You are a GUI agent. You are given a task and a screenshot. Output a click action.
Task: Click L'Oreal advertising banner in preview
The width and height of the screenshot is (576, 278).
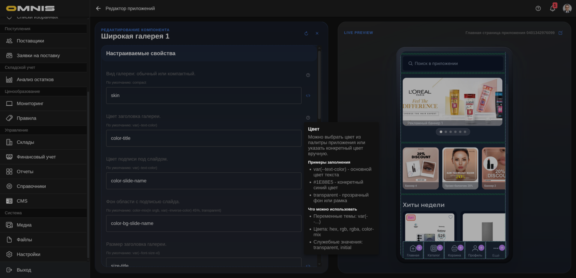pyautogui.click(x=452, y=102)
